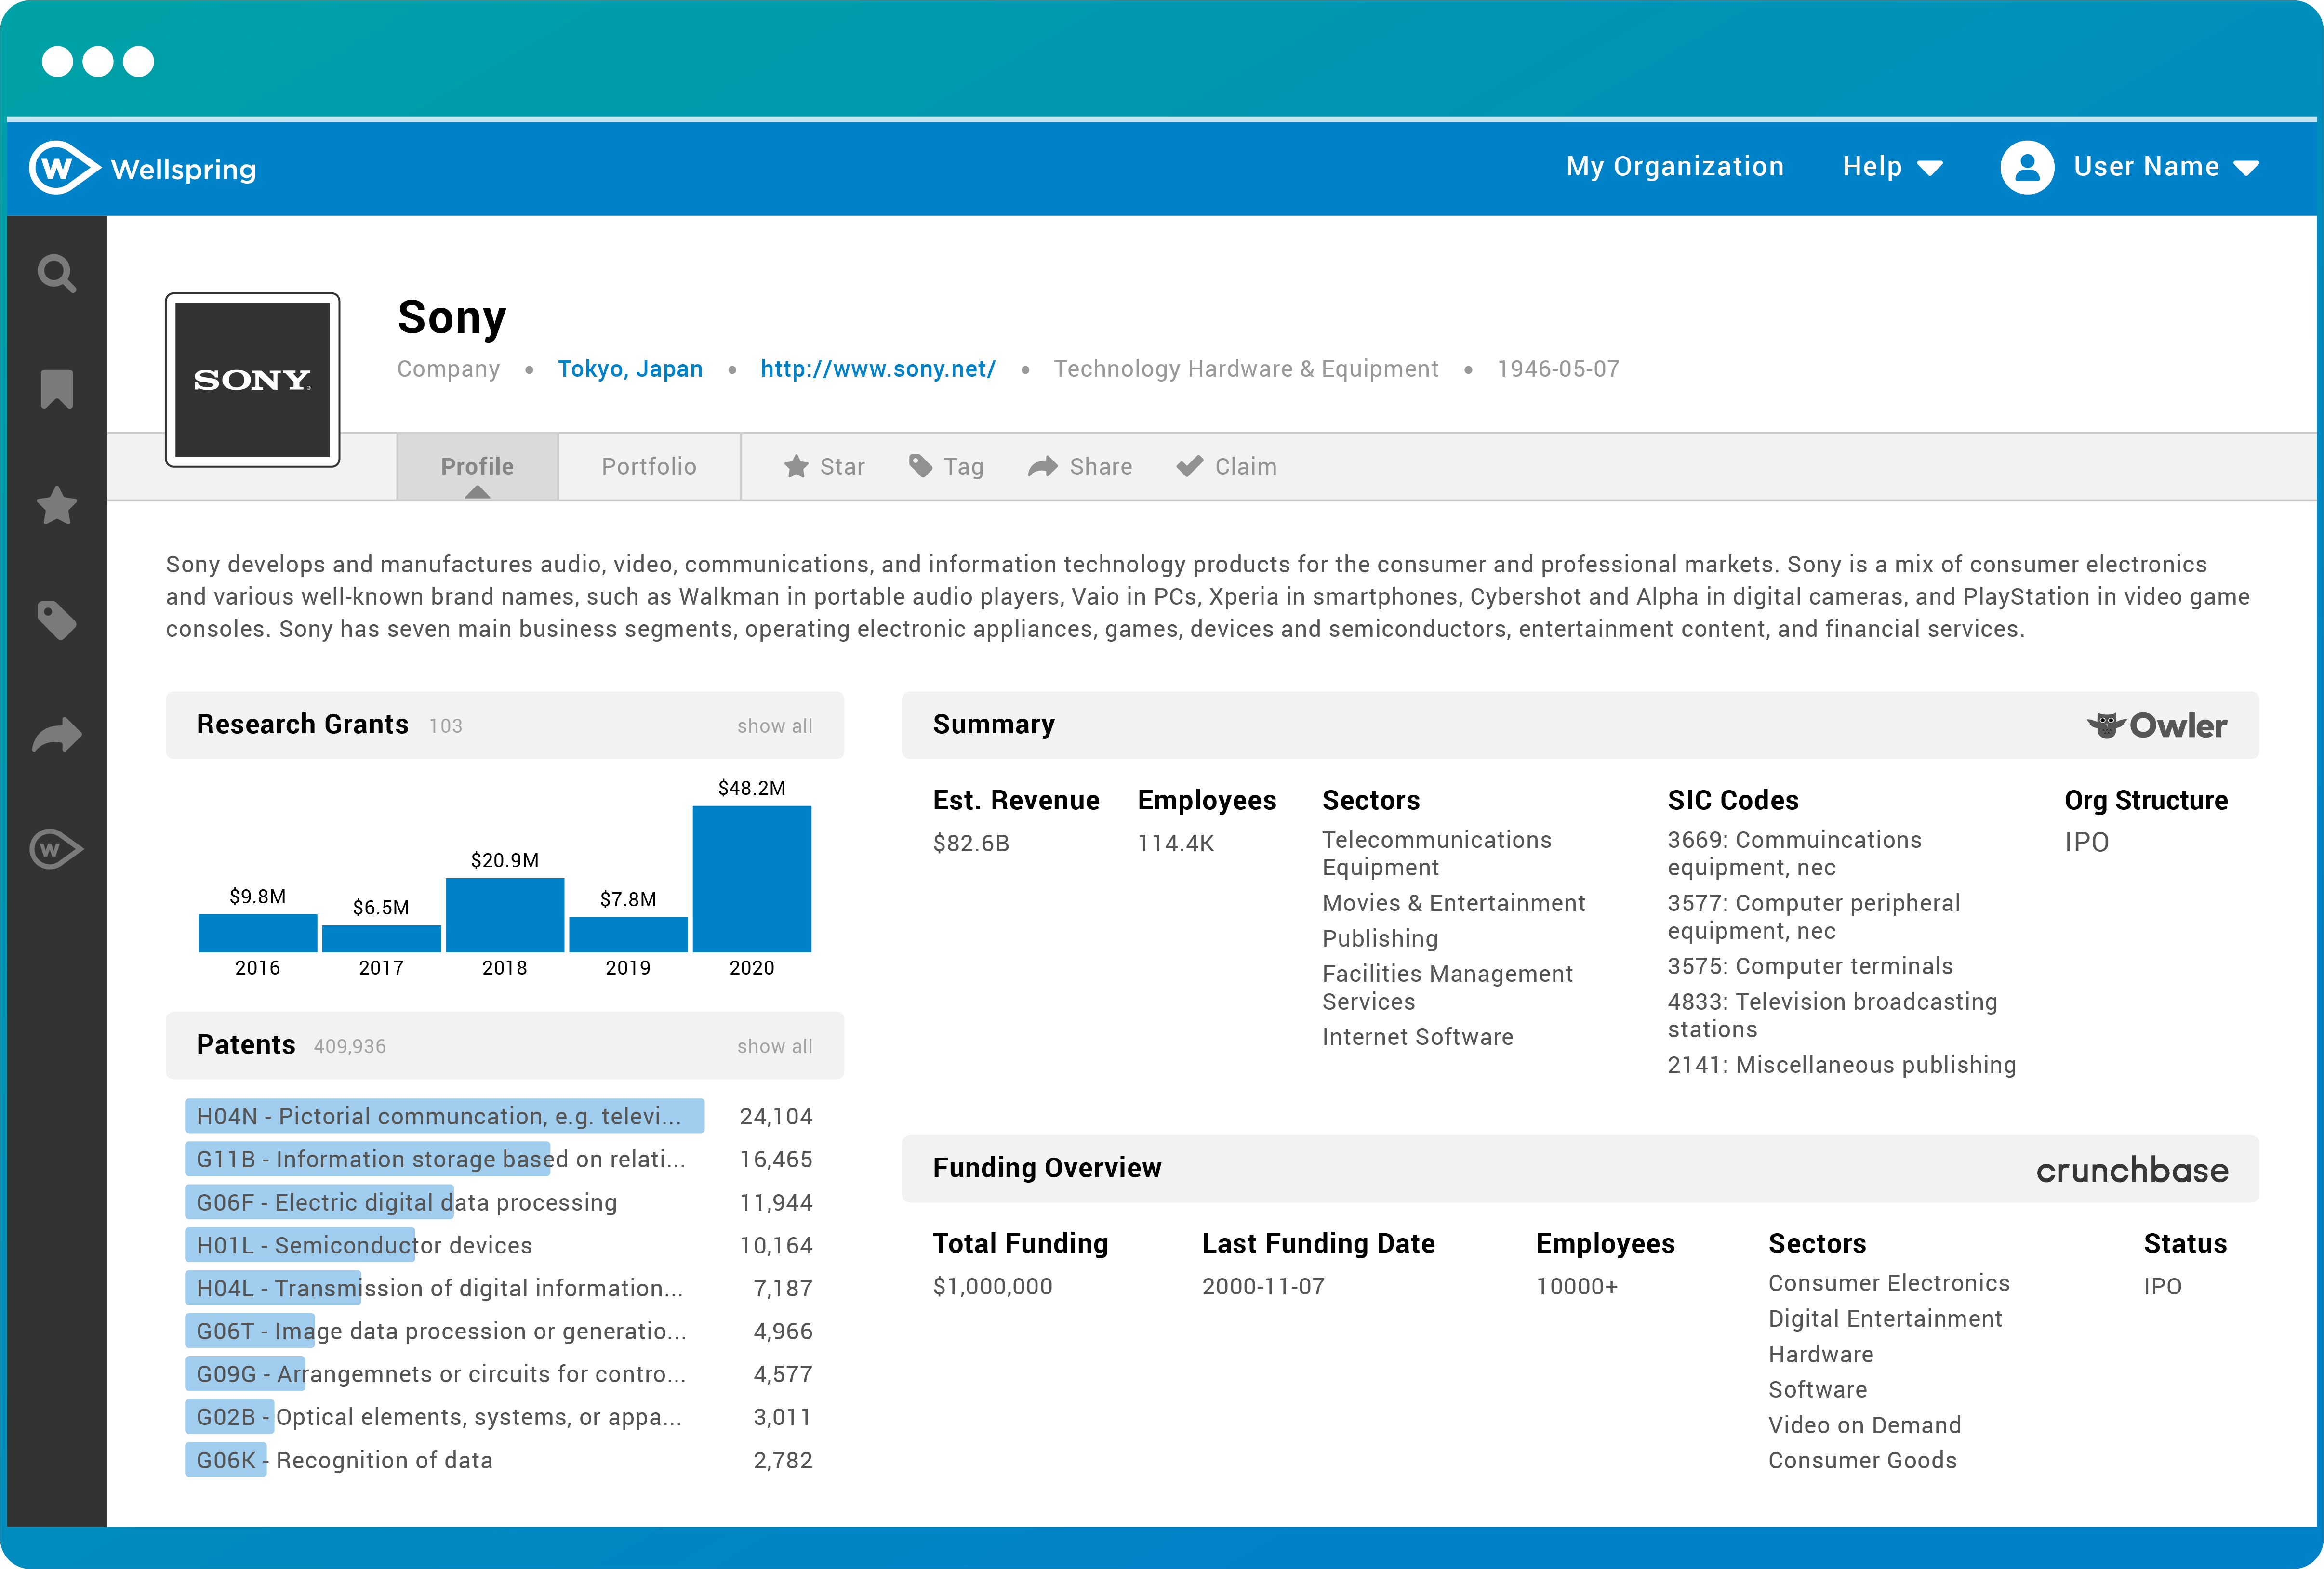This screenshot has height=1569, width=2324.
Task: Open the Tokyo, Japan location link
Action: [630, 369]
